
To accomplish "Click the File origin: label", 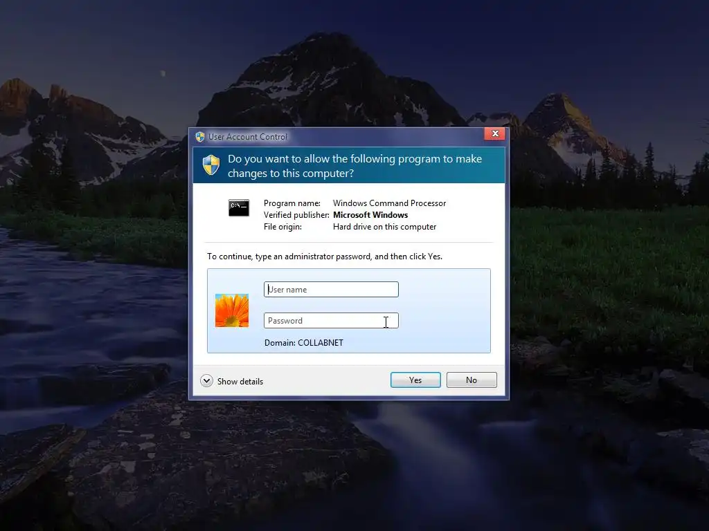I will click(x=282, y=227).
